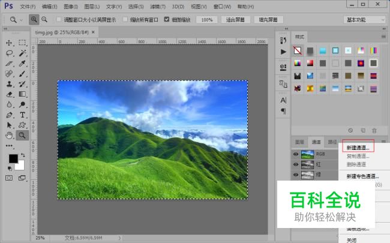Select the Healing Brush tool
Image resolution: width=390 pixels, height=243 pixels.
(9, 74)
